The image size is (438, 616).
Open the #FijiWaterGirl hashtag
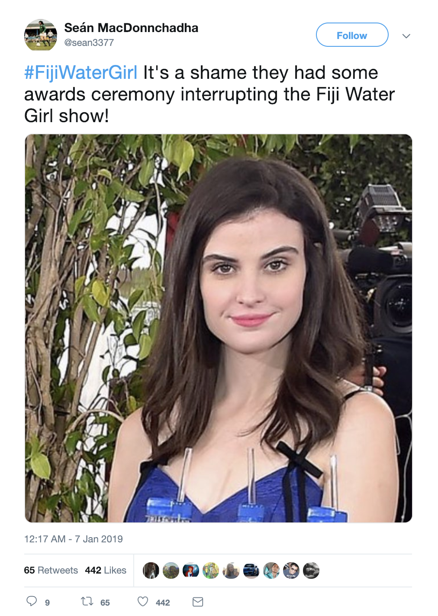81,72
